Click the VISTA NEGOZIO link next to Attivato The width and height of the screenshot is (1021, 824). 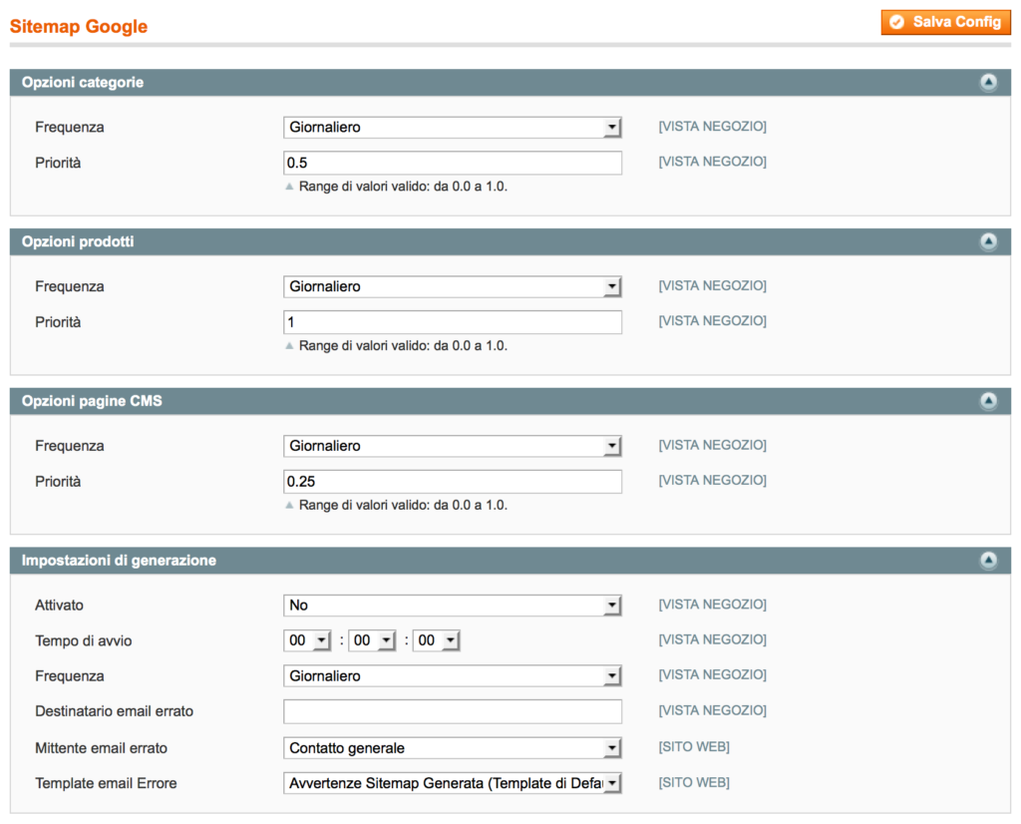[x=712, y=605]
